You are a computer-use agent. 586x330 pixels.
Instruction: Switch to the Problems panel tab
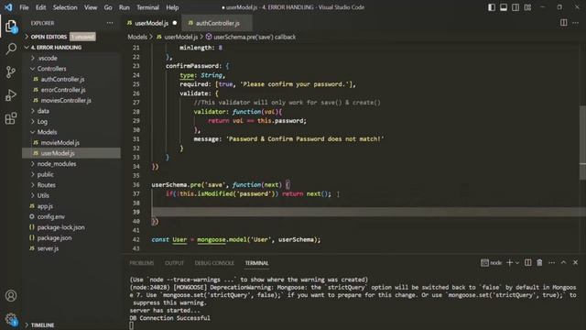click(141, 263)
